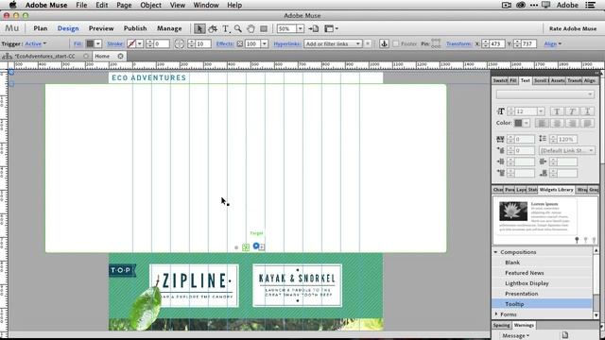
Task: Open the Align dropdown in control bar
Action: (553, 44)
